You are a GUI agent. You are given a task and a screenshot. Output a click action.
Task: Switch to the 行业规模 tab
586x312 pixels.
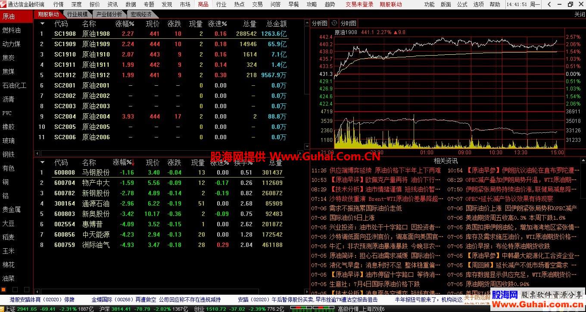pos(77,14)
